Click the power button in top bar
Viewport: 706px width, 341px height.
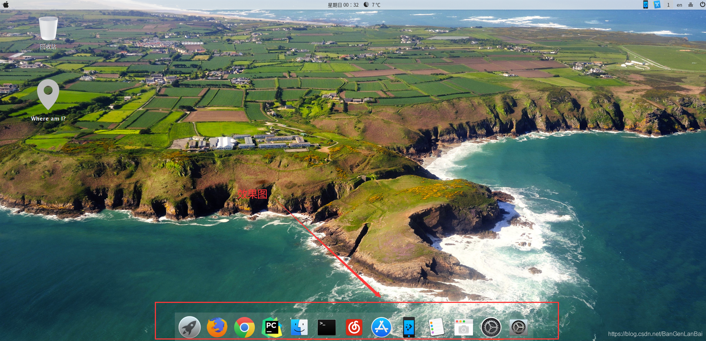702,4
